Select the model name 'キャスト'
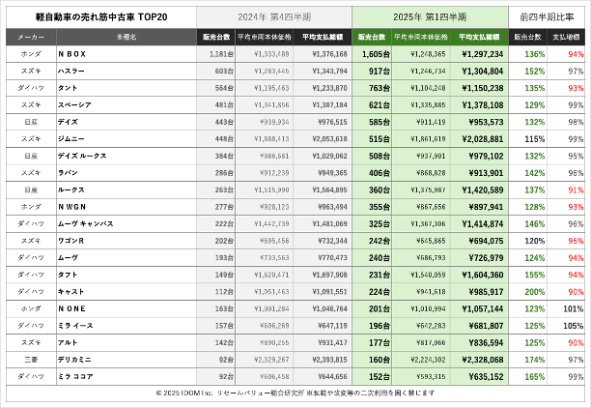591x408 pixels. click(x=70, y=292)
